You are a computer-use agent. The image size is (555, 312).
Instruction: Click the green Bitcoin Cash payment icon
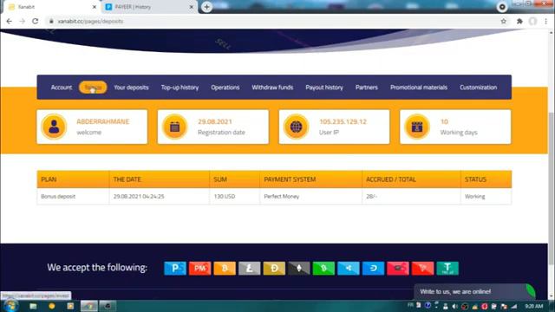coord(323,268)
